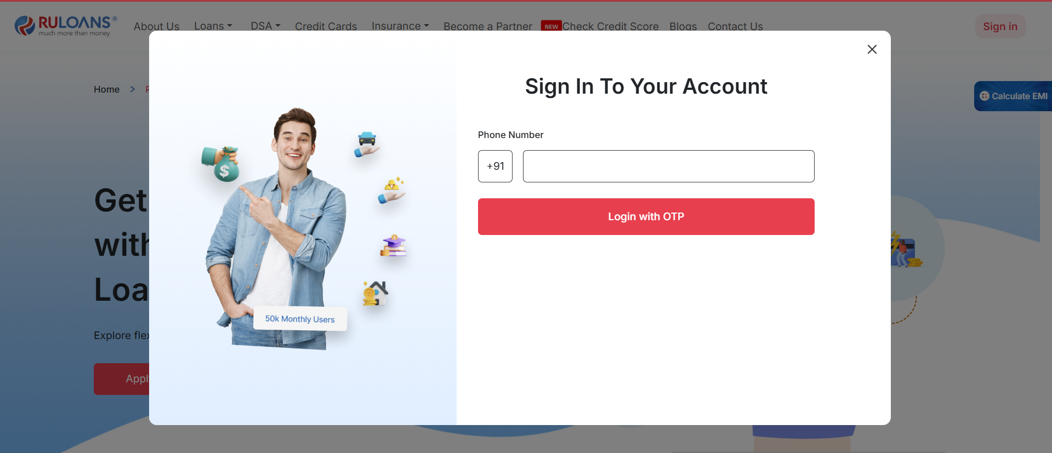The image size is (1052, 453).
Task: Click Login with OTP button
Action: tap(646, 216)
